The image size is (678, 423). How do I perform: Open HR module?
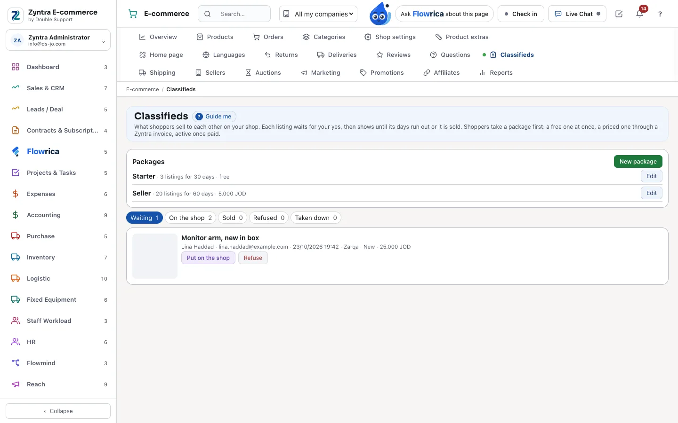tap(58, 342)
